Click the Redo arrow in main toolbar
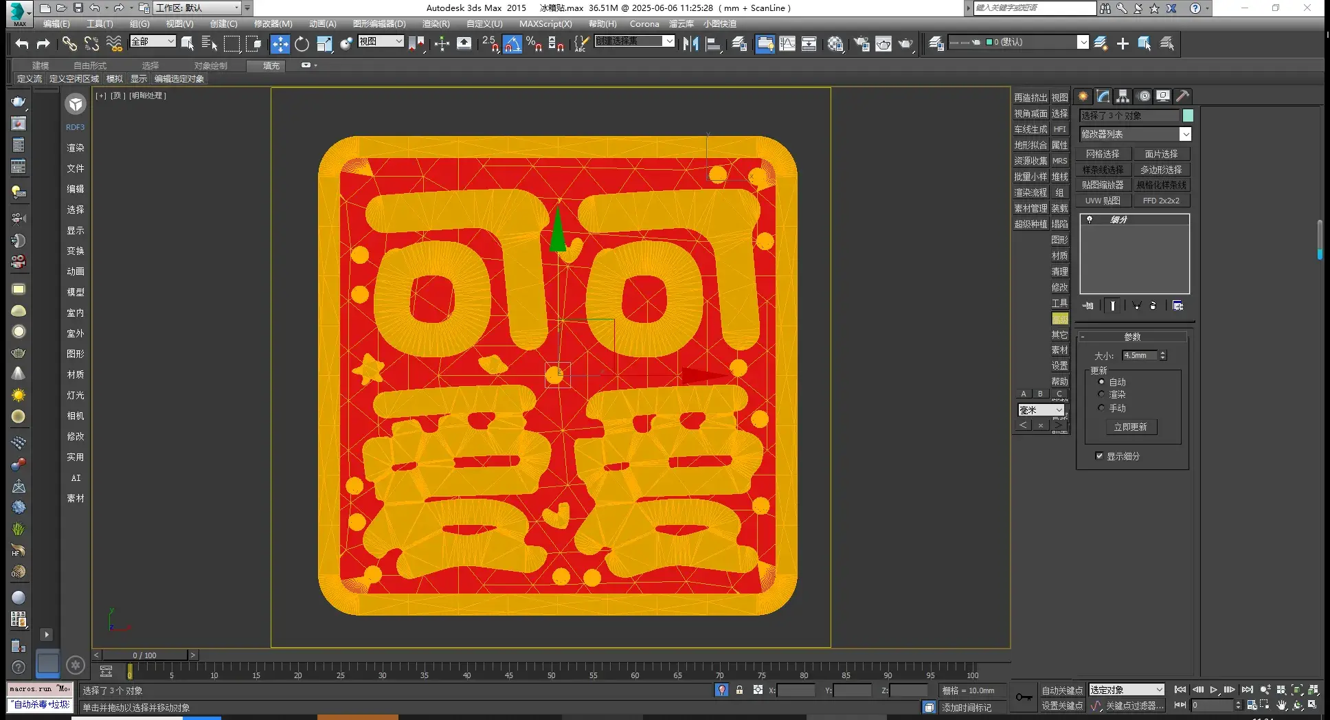The width and height of the screenshot is (1330, 720). [43, 44]
